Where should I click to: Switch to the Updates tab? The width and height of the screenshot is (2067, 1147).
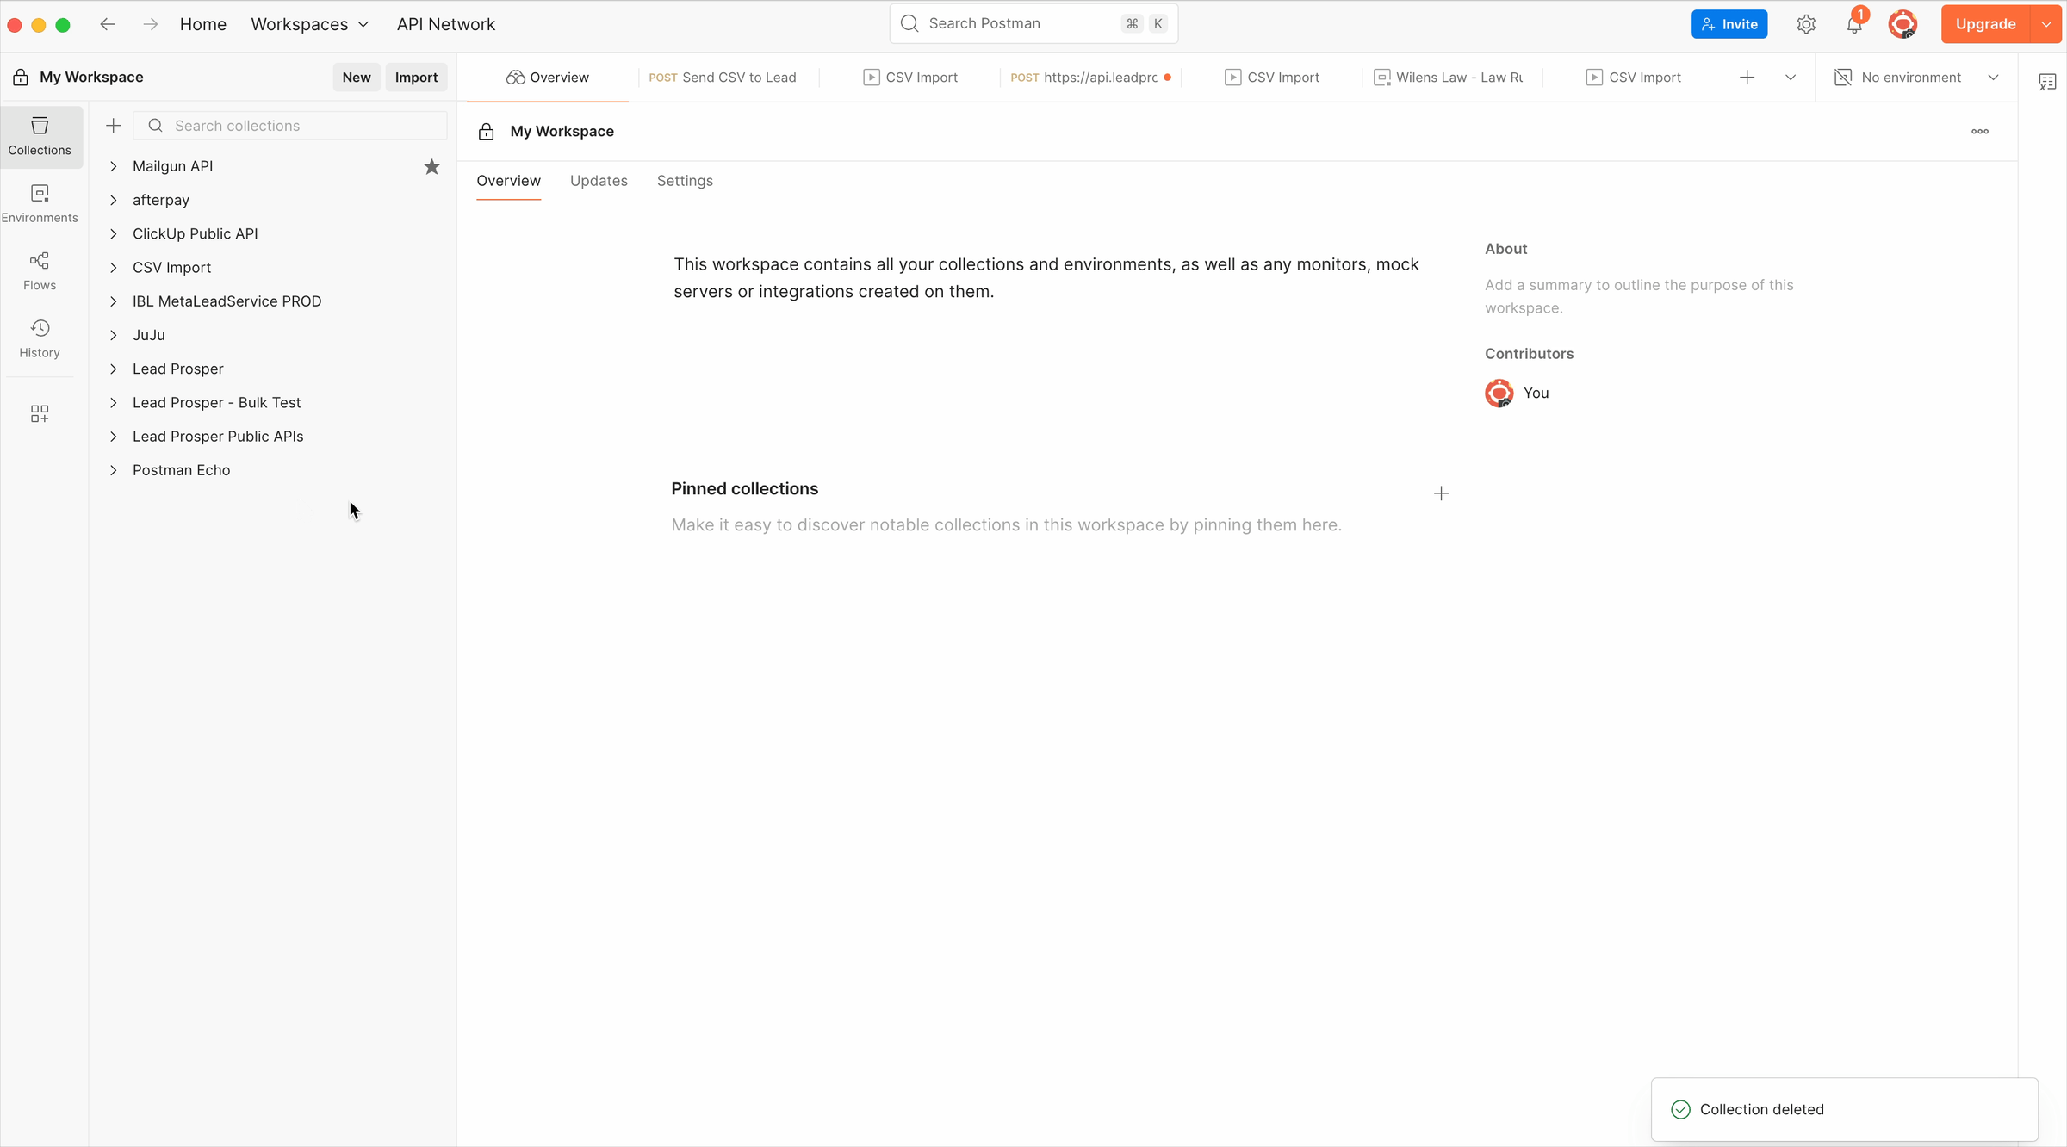tap(599, 181)
